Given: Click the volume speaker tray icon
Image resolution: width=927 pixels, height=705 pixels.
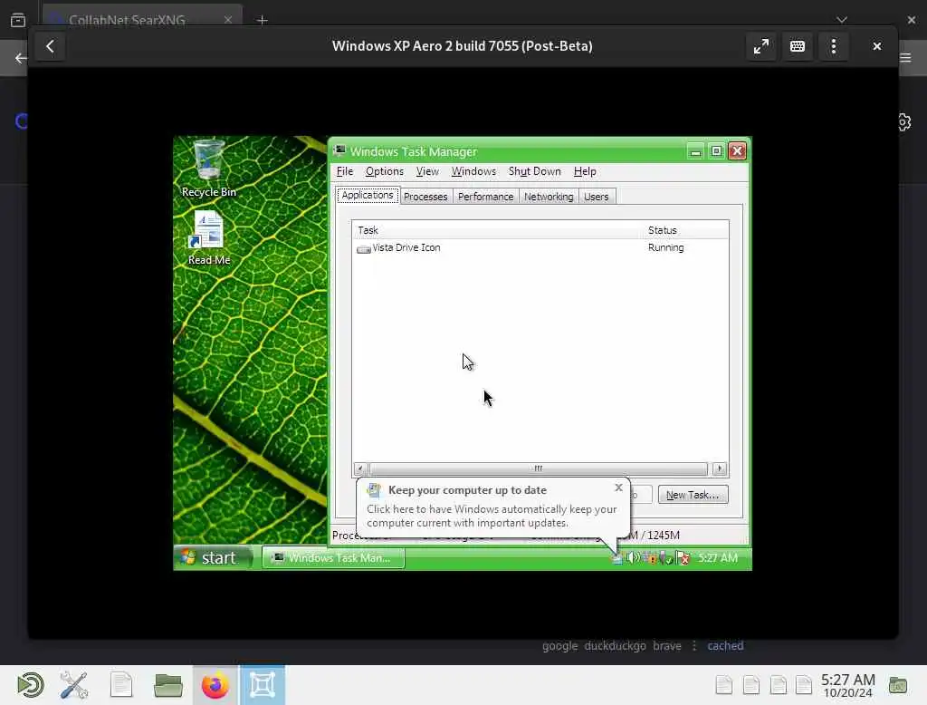Looking at the screenshot, I should tap(633, 557).
